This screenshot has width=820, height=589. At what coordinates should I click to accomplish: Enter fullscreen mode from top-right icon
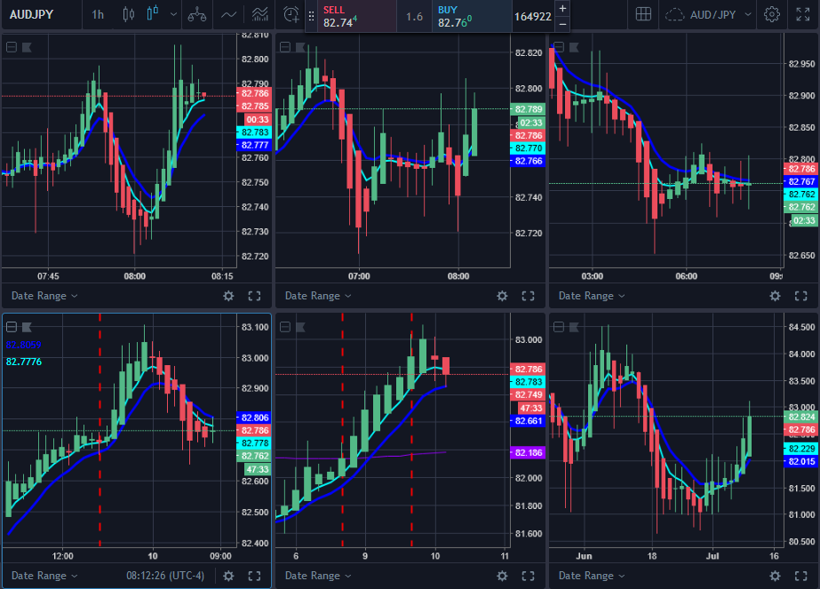802,14
